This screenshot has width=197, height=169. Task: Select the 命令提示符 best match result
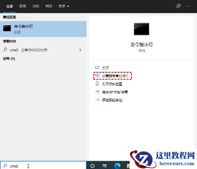click(x=43, y=29)
